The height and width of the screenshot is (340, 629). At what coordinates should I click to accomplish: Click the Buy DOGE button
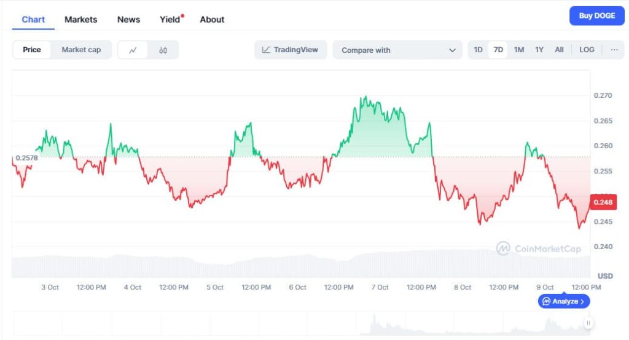[596, 16]
